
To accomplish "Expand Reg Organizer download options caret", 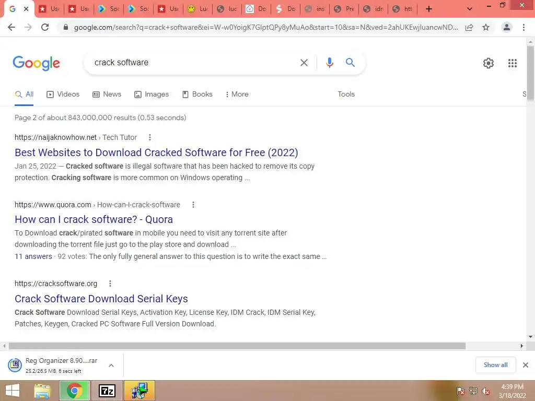I will [x=111, y=365].
